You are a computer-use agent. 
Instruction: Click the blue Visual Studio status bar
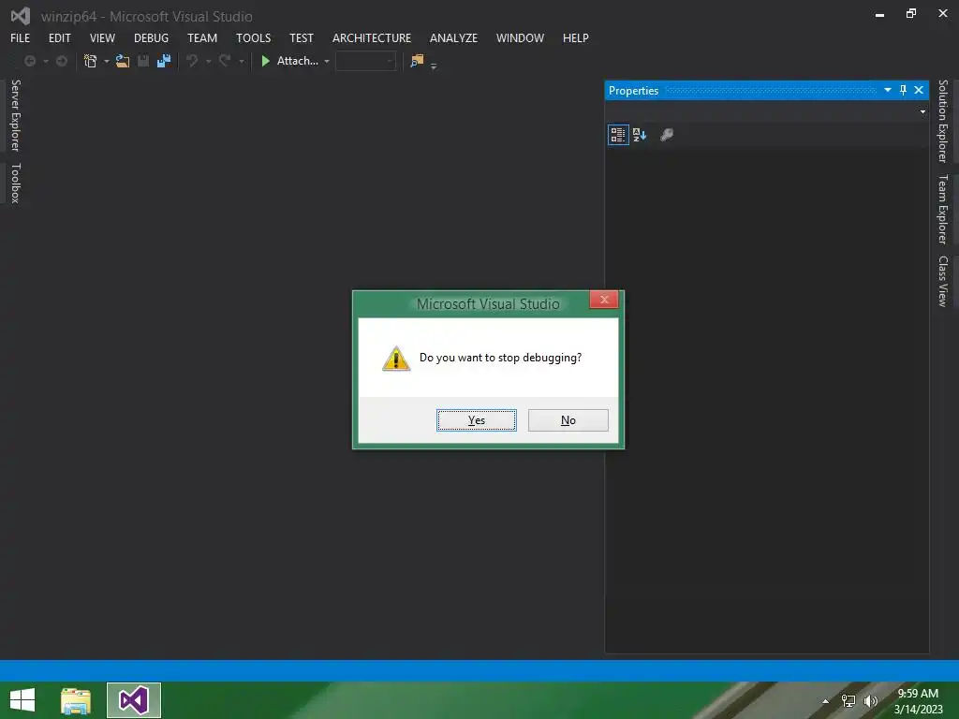click(479, 670)
